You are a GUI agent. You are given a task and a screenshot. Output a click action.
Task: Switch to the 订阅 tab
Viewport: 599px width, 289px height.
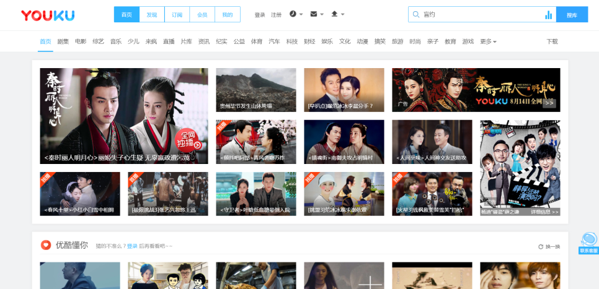[177, 14]
